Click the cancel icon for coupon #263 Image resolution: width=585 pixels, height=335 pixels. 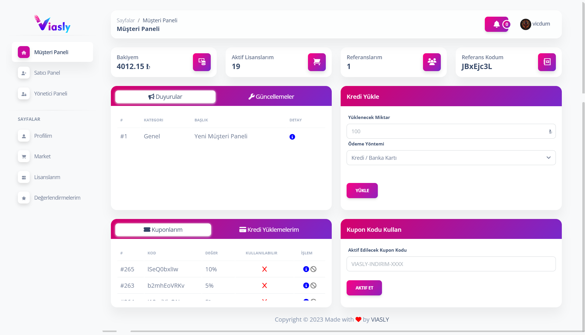(313, 285)
